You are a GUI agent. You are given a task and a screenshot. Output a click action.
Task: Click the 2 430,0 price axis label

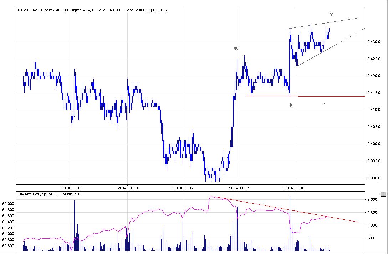pyautogui.click(x=374, y=42)
